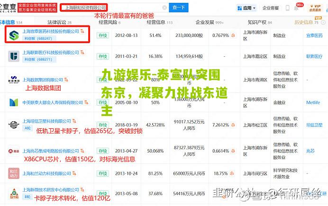Open 上海宣泰医药科技股份有限公司 link
Image resolution: width=328 pixels, height=206 pixels.
51,31
